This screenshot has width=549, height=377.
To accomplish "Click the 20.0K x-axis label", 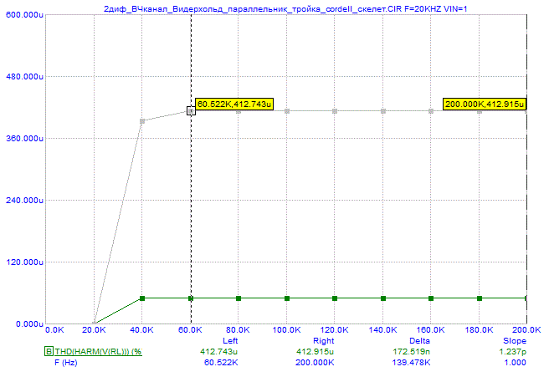I will click(x=94, y=330).
